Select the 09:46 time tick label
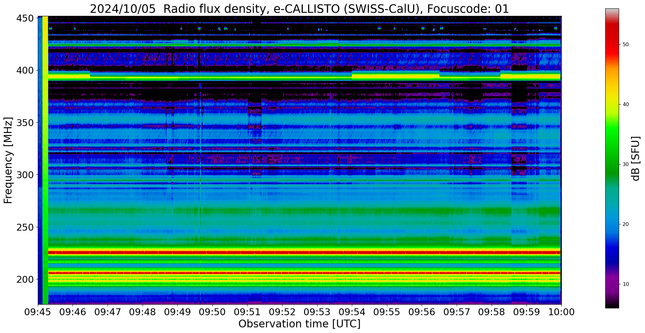 [x=73, y=312]
